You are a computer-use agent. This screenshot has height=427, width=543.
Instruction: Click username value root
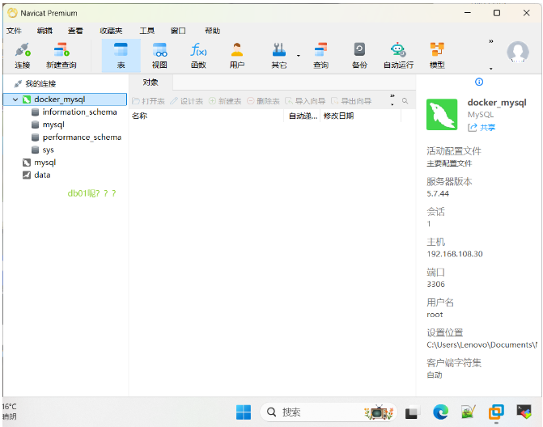435,315
